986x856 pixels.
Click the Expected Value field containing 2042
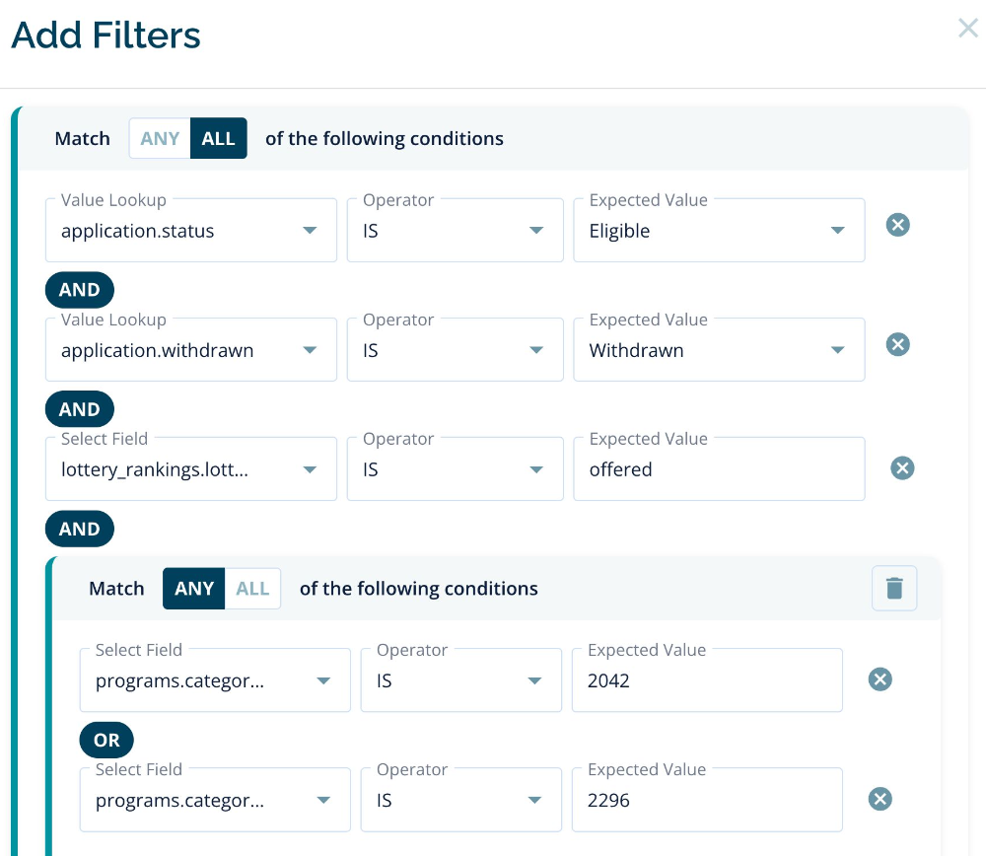click(707, 679)
